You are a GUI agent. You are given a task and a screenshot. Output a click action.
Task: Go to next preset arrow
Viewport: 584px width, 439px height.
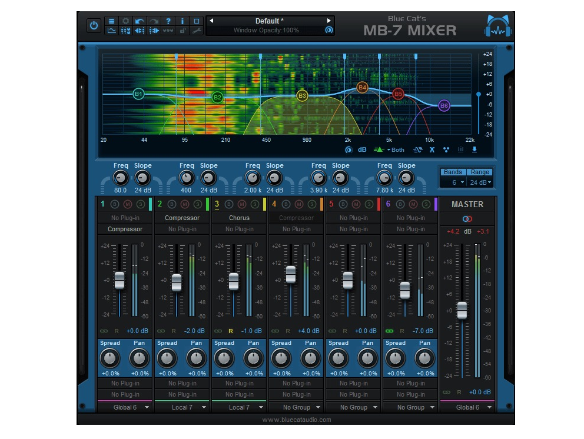[x=328, y=21]
